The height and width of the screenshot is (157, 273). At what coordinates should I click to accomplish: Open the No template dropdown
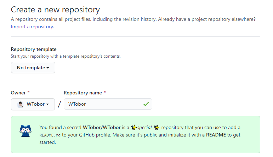tap(33, 68)
